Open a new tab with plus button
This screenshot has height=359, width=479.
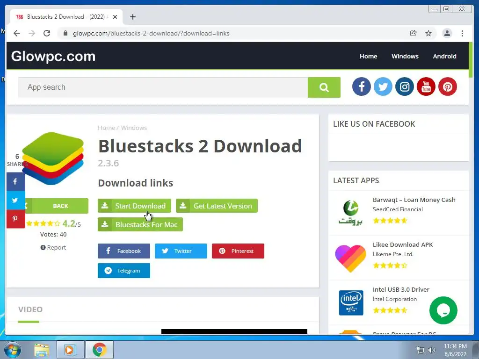[x=132, y=17]
